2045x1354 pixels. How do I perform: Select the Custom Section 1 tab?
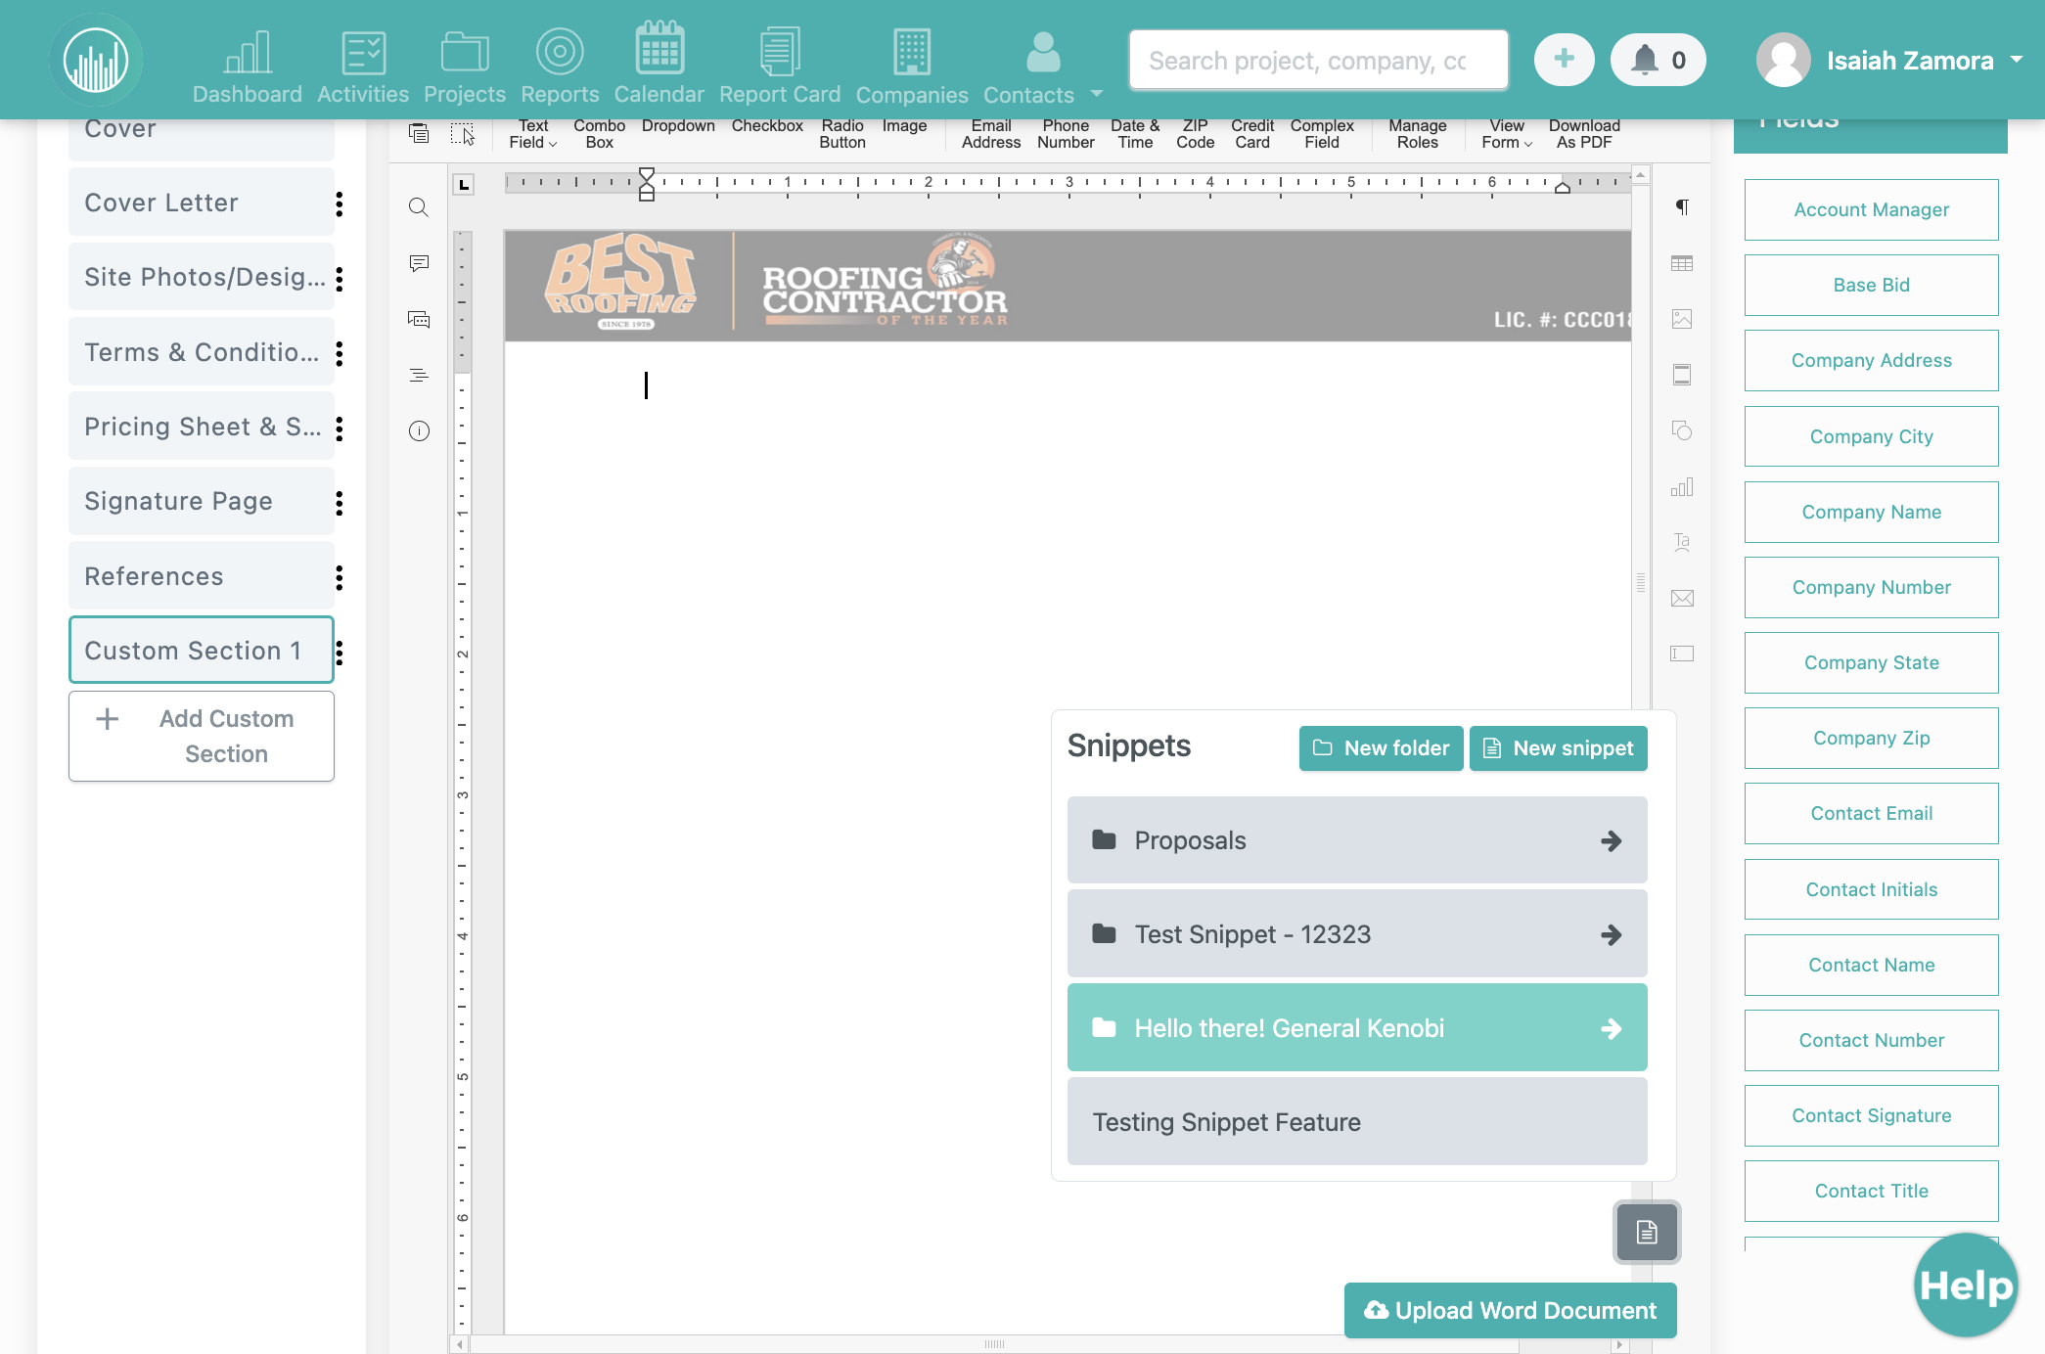tap(202, 651)
